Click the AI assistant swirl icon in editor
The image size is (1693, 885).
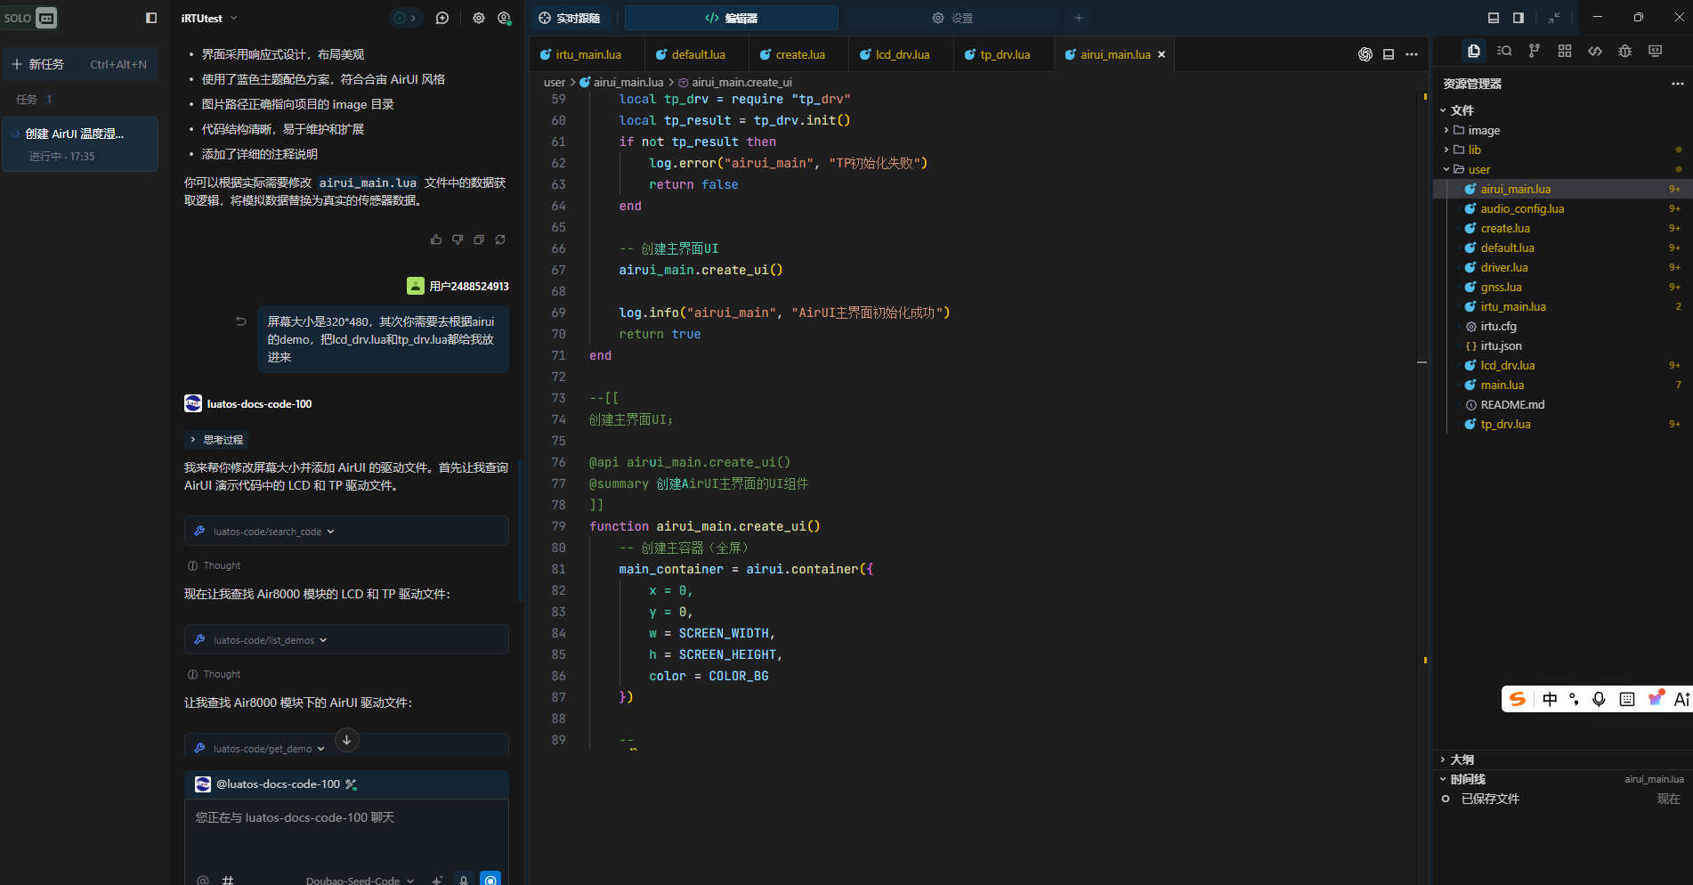1365,54
